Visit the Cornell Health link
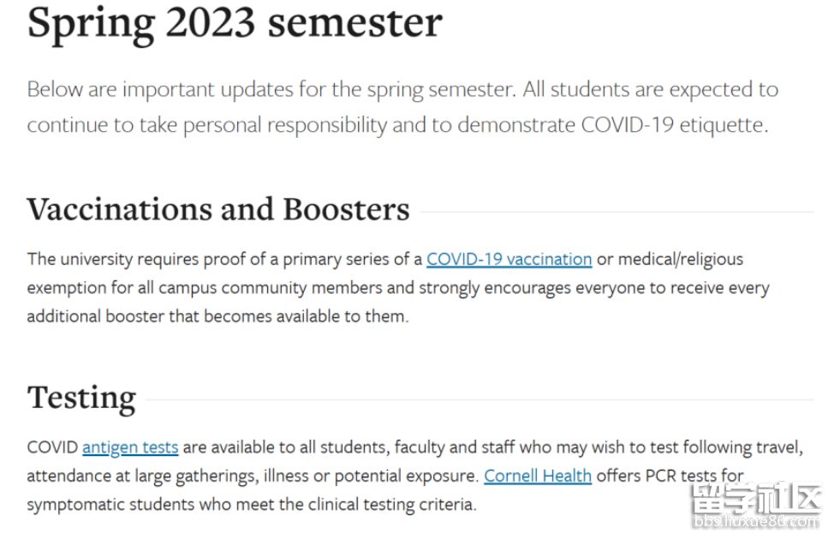The image size is (834, 540). tap(538, 476)
